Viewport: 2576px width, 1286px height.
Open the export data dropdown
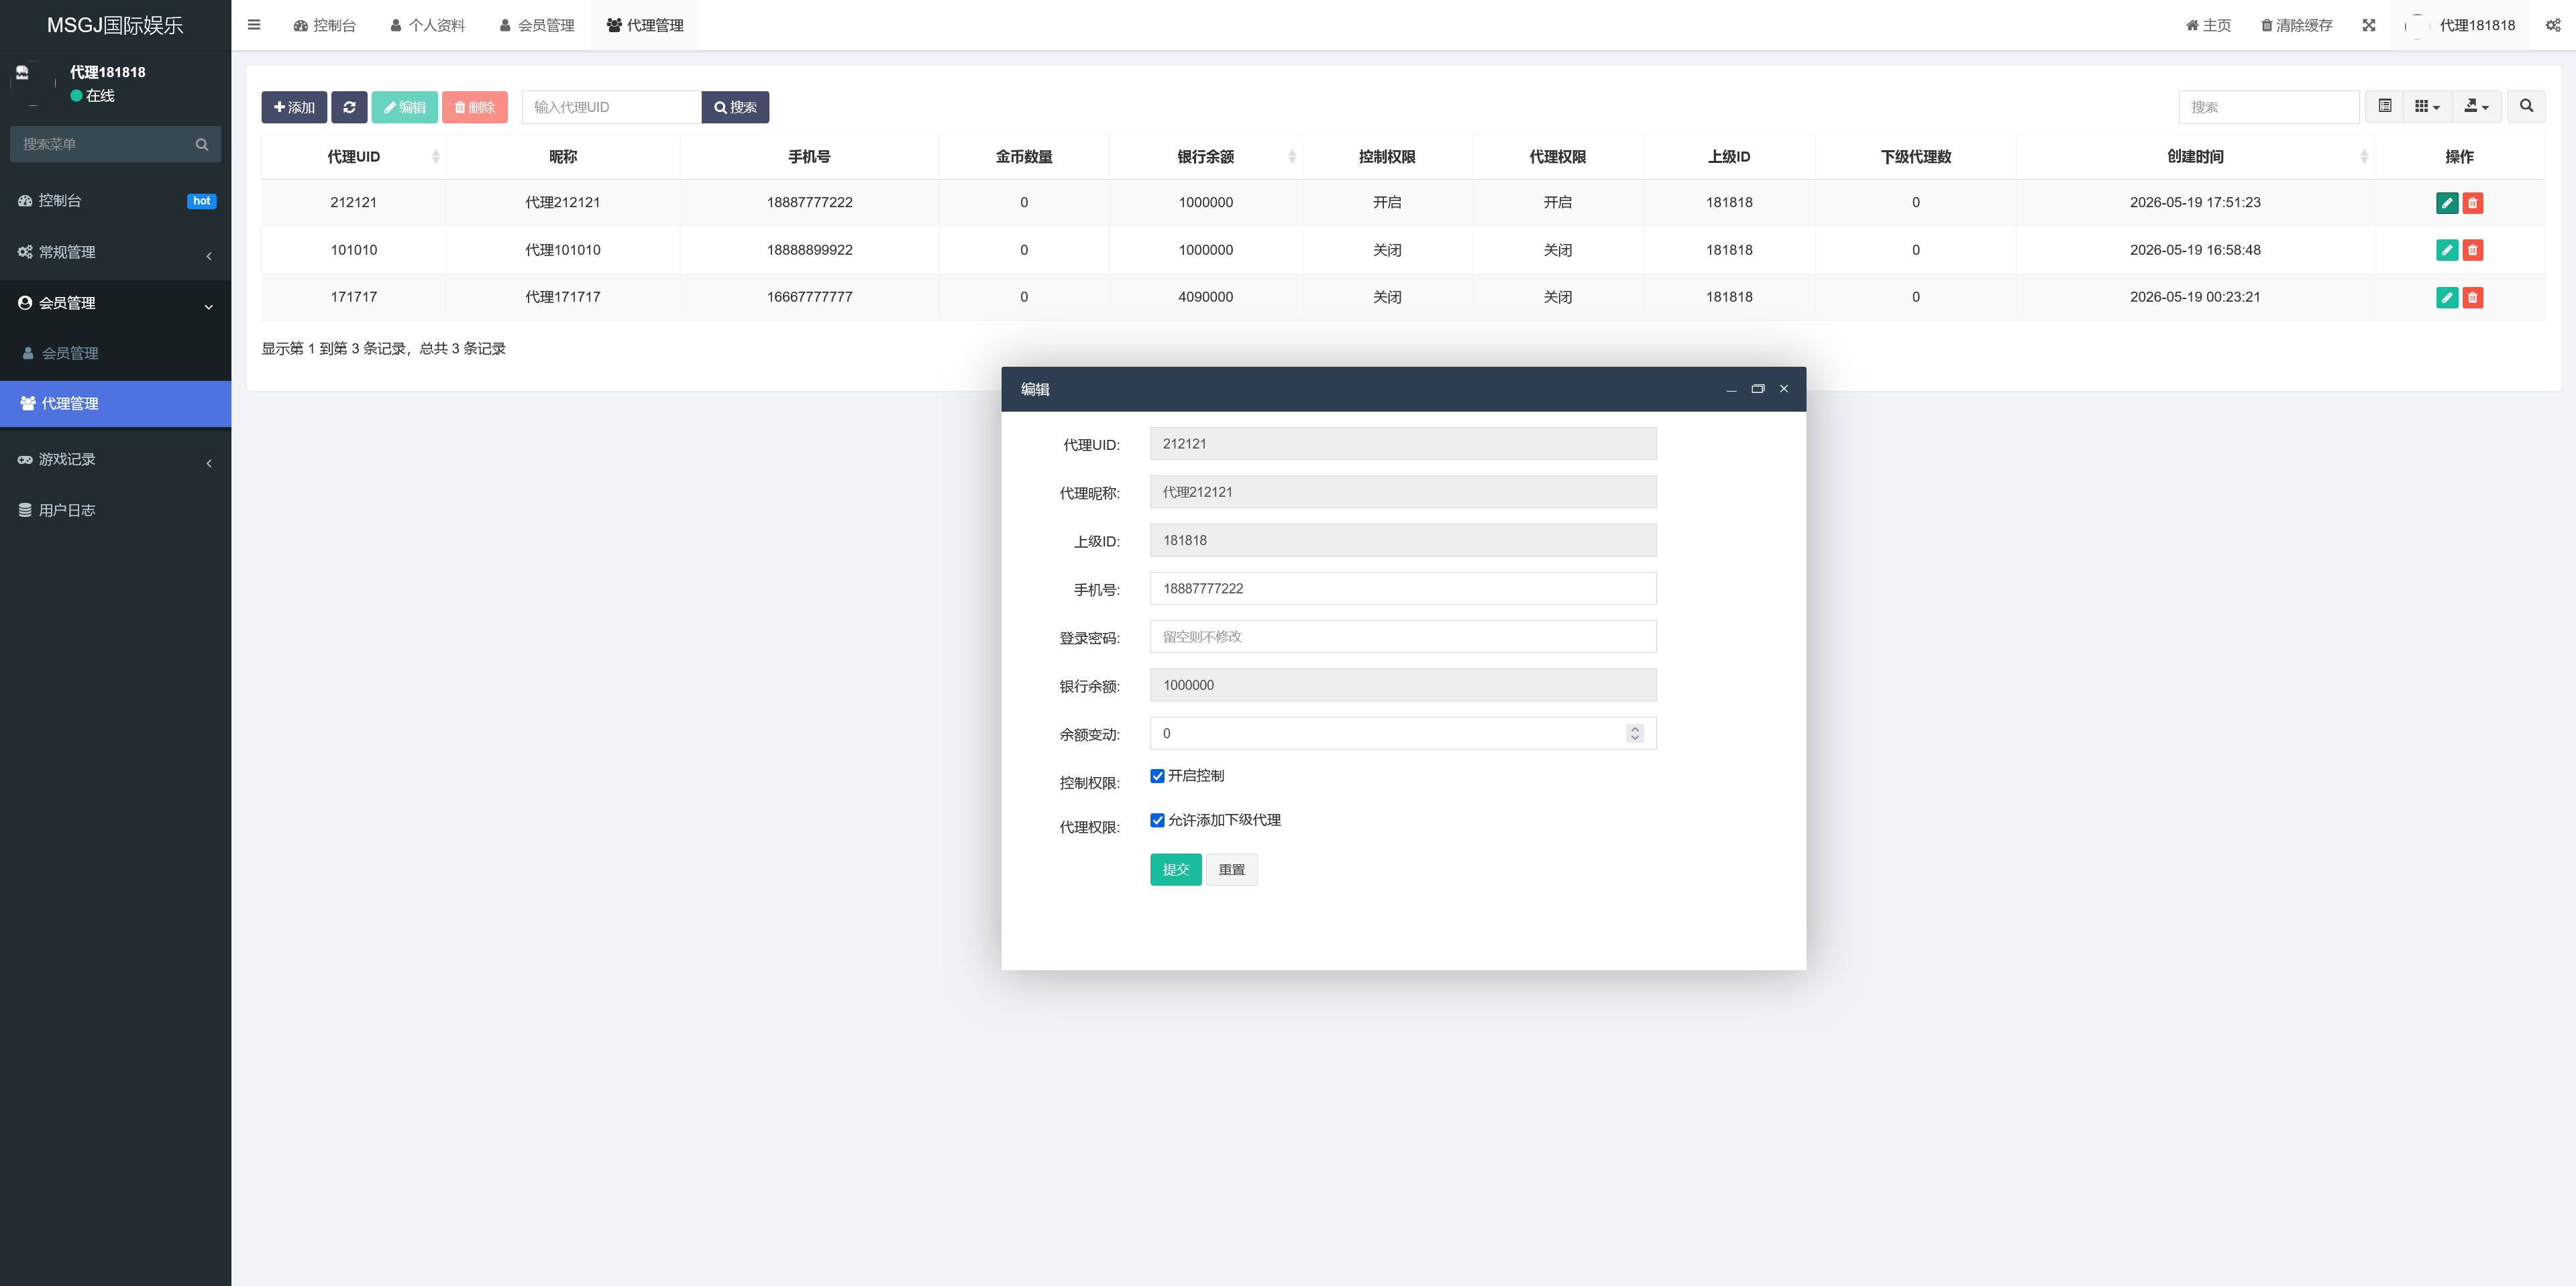coord(2476,106)
